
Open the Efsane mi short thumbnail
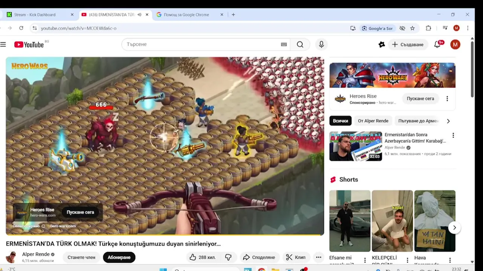(x=350, y=221)
